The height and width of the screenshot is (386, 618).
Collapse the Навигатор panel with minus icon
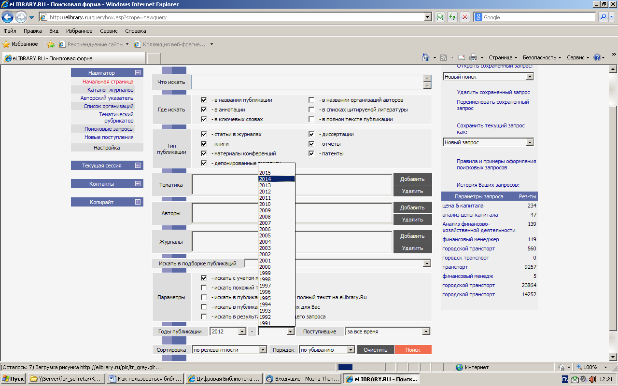tap(138, 73)
